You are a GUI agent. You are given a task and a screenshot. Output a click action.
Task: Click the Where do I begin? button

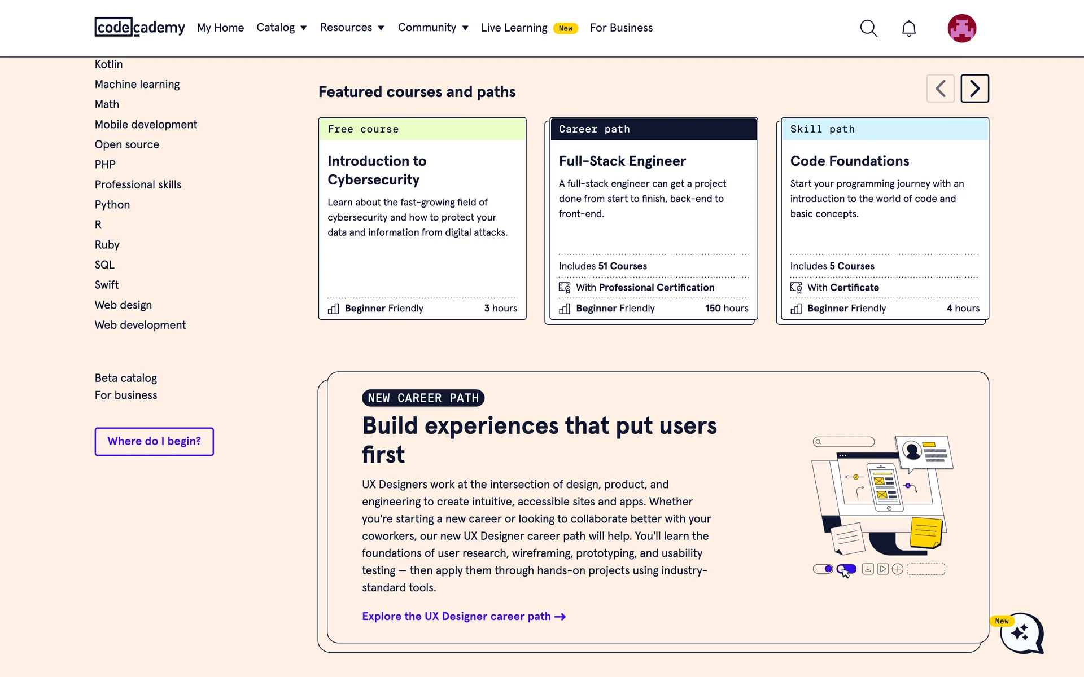[x=154, y=441]
